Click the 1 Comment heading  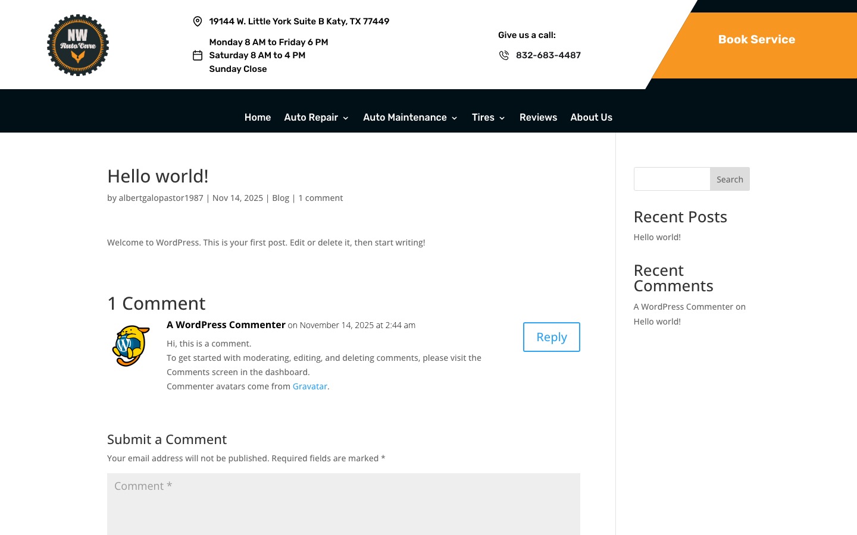[157, 304]
